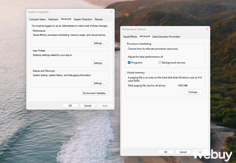Cancel the System Properties dialog
The width and height of the screenshot is (236, 163).
click(x=88, y=106)
